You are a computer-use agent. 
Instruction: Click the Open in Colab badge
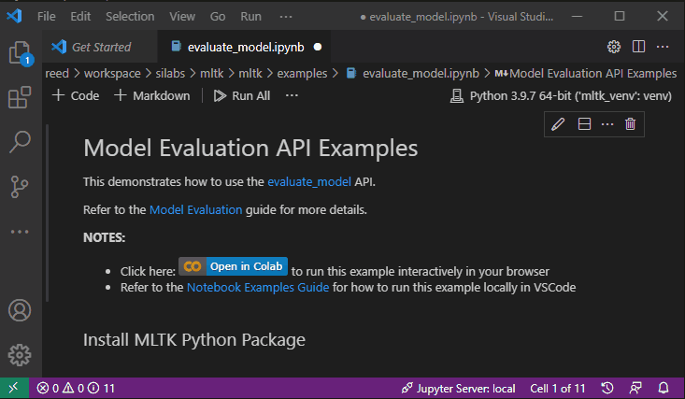(233, 266)
